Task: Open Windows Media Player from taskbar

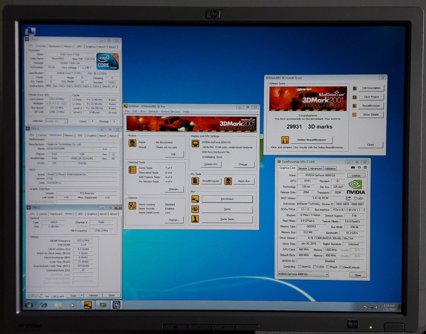Action: (73, 305)
